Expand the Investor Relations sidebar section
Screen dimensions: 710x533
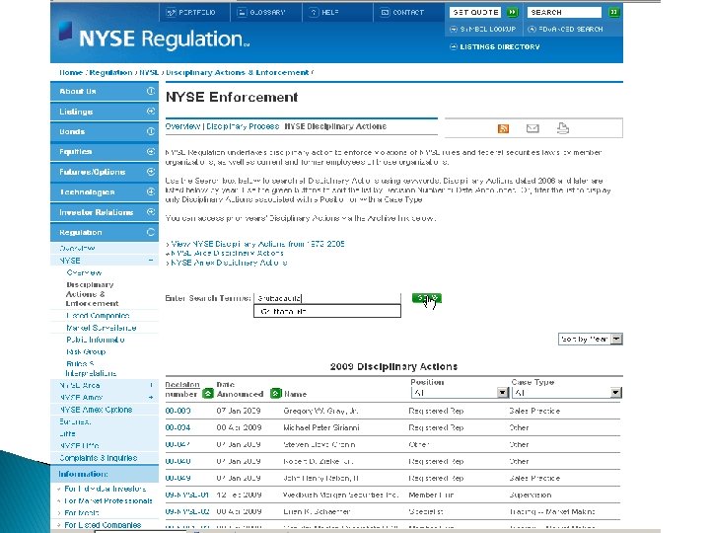(x=105, y=211)
